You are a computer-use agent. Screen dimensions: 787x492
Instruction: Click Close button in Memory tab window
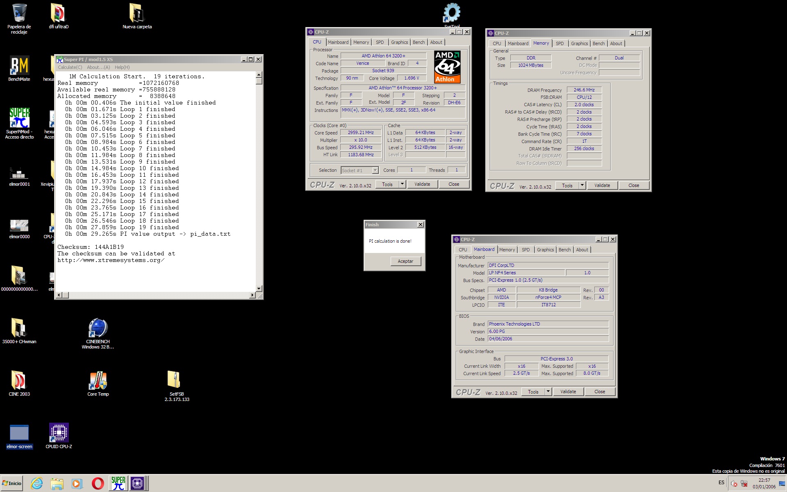(x=634, y=185)
